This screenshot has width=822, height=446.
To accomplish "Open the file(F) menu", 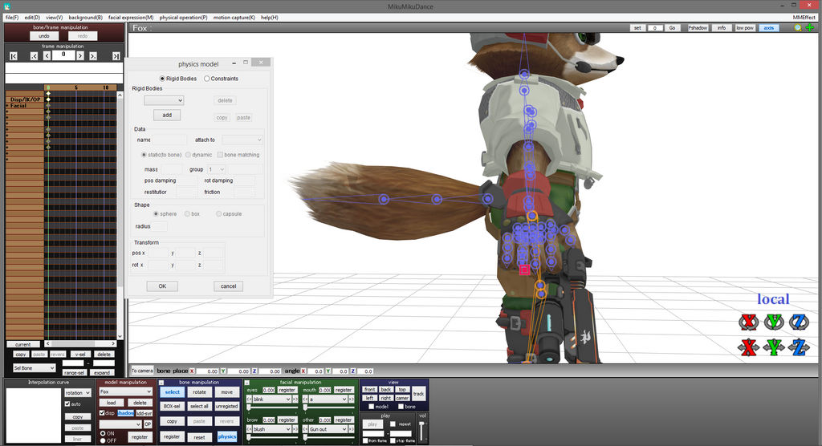I will [x=12, y=18].
